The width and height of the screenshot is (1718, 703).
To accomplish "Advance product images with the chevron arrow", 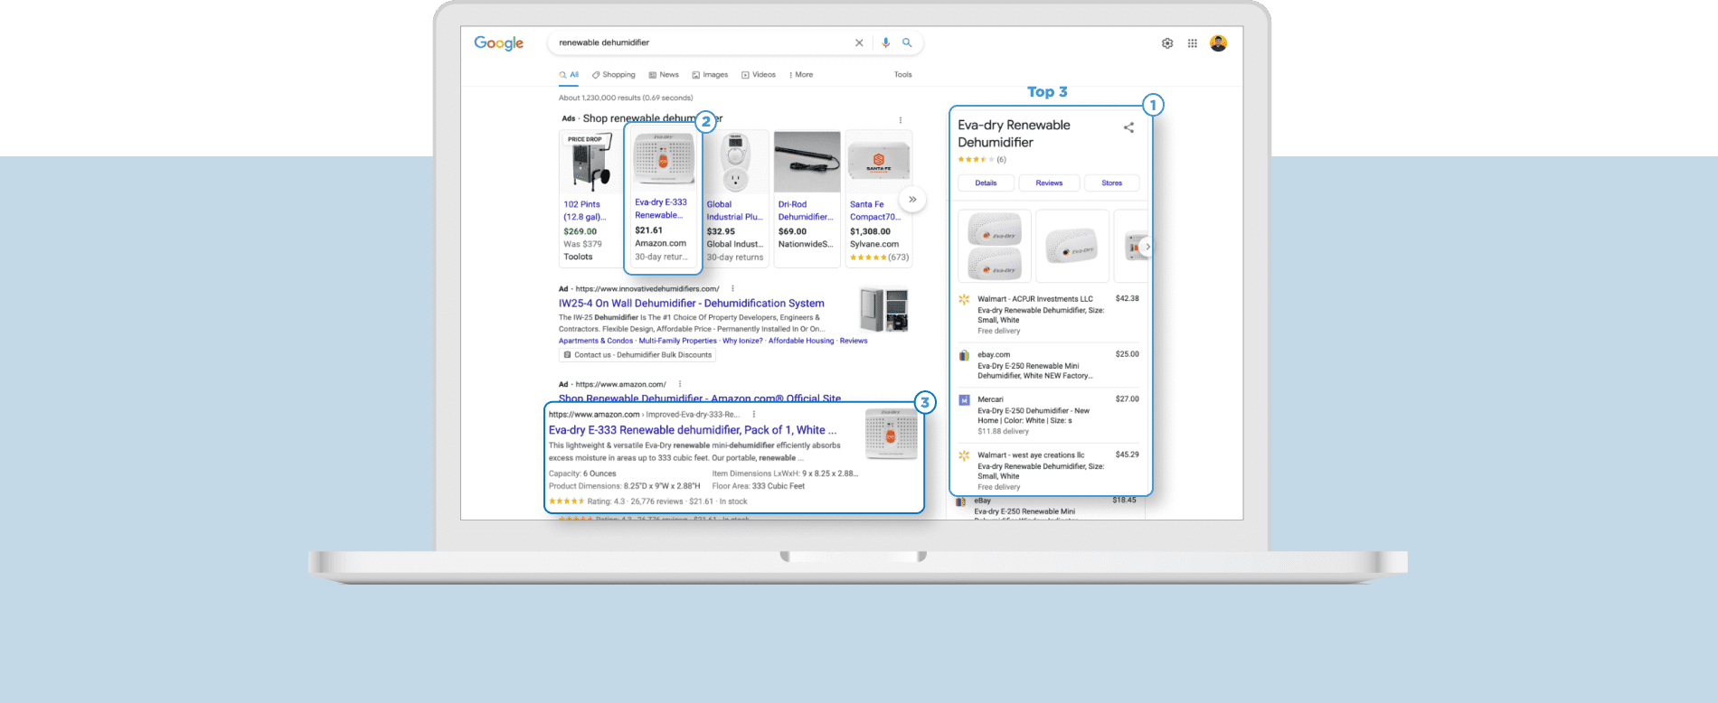I will (1147, 247).
